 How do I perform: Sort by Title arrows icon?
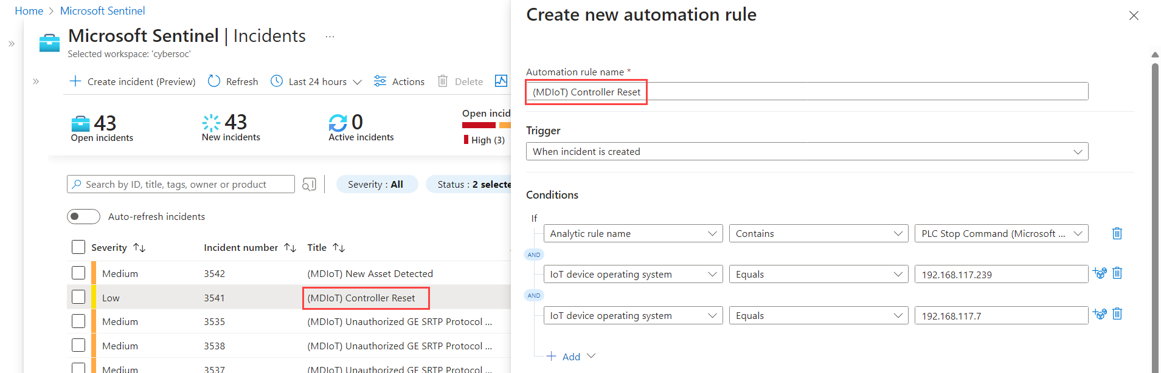point(339,248)
